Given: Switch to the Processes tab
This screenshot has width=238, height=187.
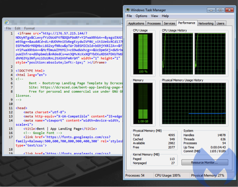Looking at the screenshot, I should (x=154, y=23).
